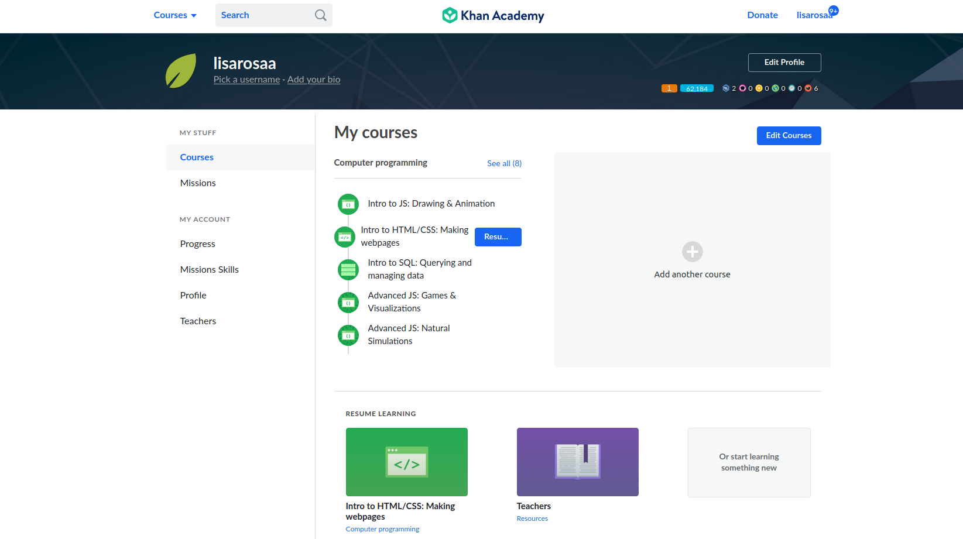This screenshot has width=963, height=539.
Task: Select Courses in My Stuff sidebar
Action: 240,157
